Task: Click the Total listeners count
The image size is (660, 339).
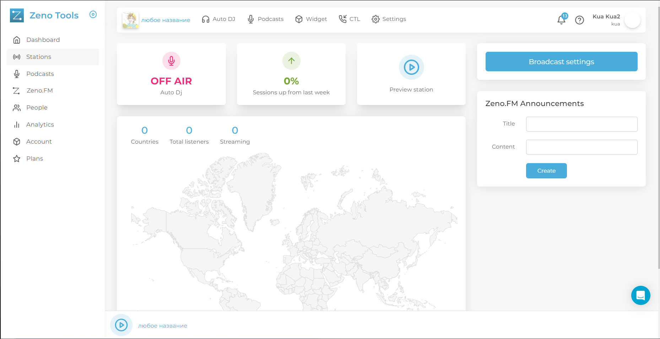Action: click(189, 130)
